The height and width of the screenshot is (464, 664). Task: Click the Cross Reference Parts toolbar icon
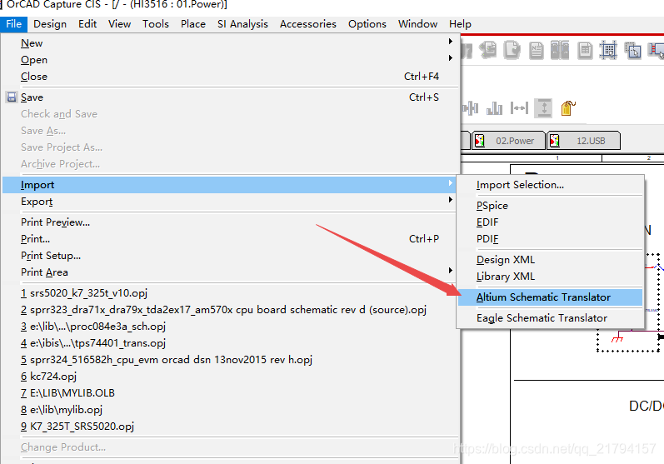[560, 50]
